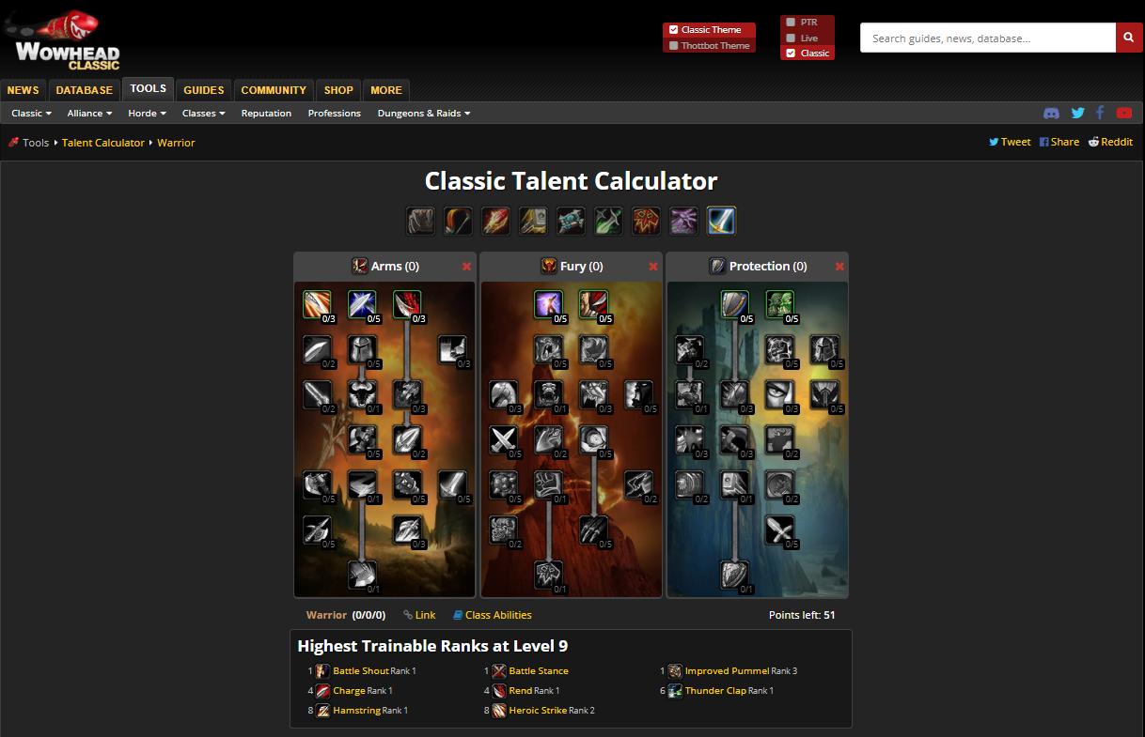
Task: Reset the Protection tree with red X
Action: click(x=839, y=267)
